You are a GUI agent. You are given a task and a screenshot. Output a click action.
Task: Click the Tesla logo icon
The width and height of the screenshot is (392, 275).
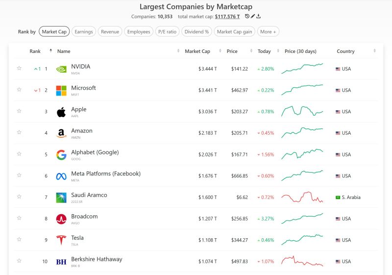tap(61, 240)
